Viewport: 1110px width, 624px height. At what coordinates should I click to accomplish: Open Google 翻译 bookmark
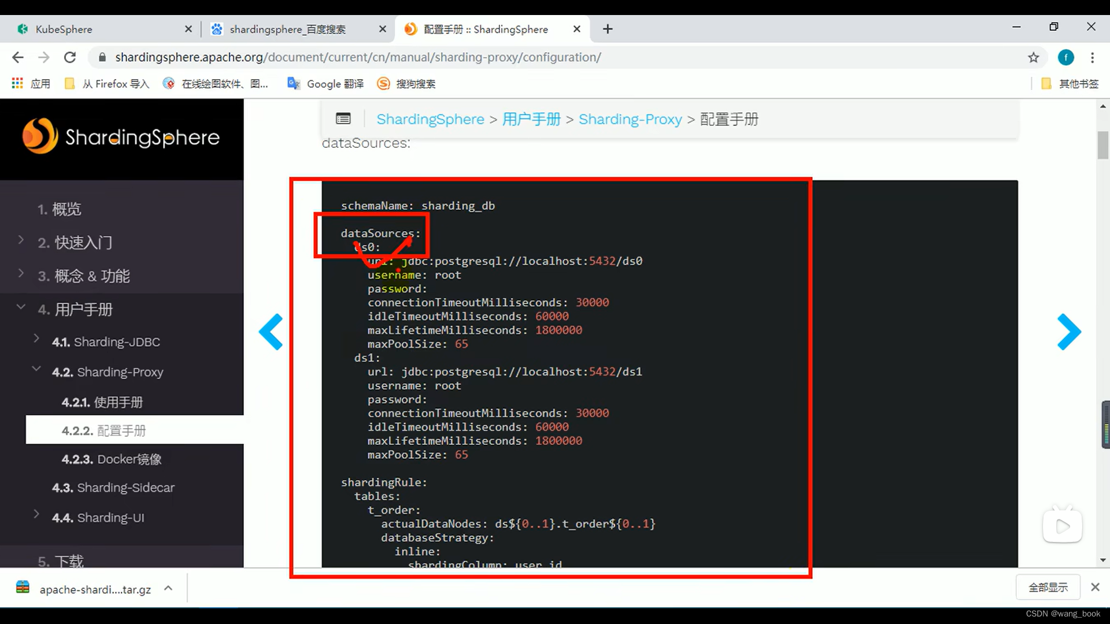pyautogui.click(x=325, y=84)
